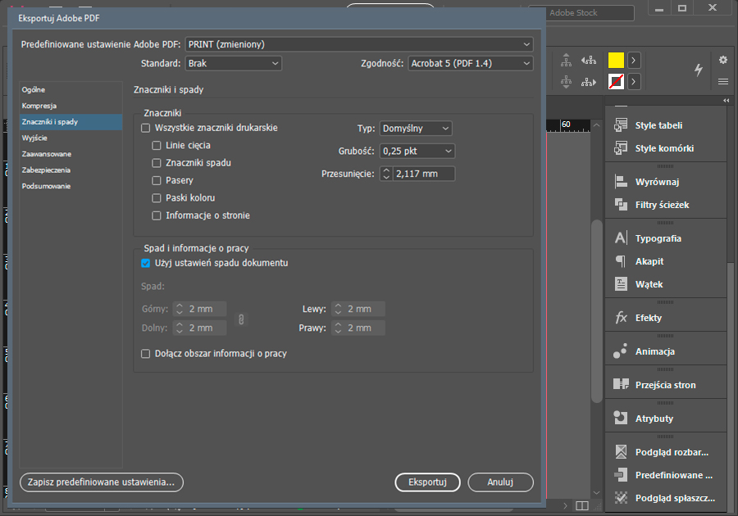Click the split layout view icon
The image size is (738, 516).
coord(582,505)
